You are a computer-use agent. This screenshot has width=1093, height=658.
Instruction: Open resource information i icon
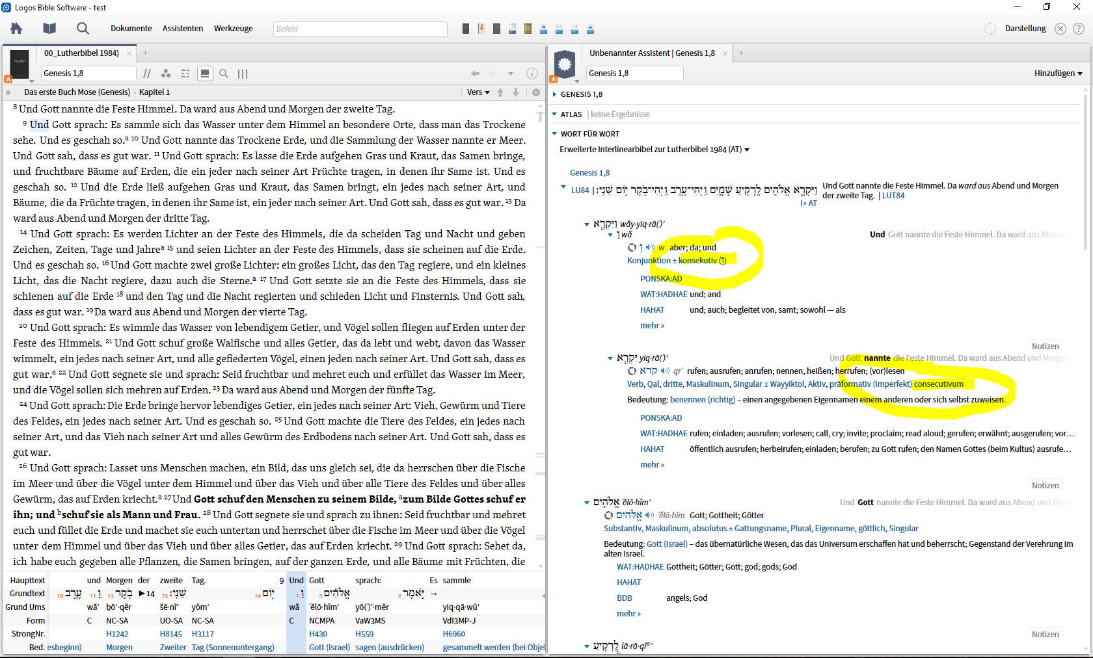(x=532, y=73)
